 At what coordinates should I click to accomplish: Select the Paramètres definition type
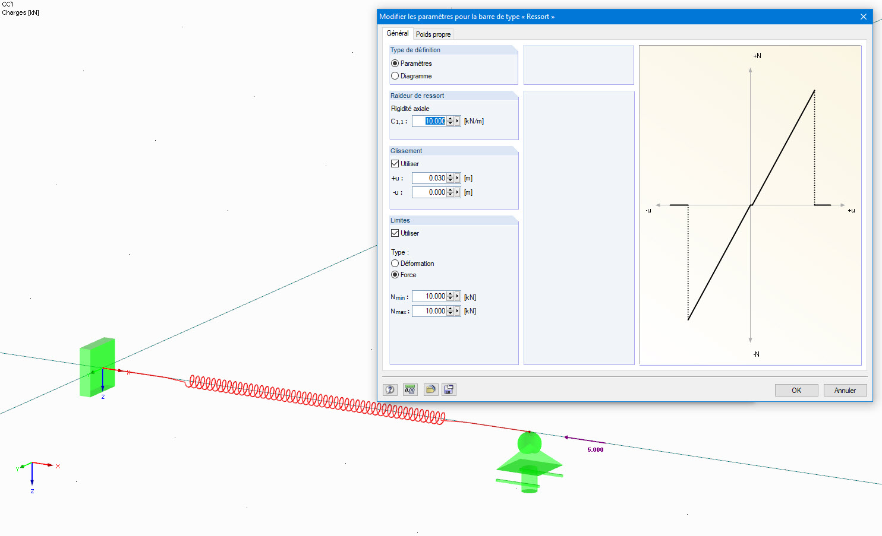[x=395, y=64]
